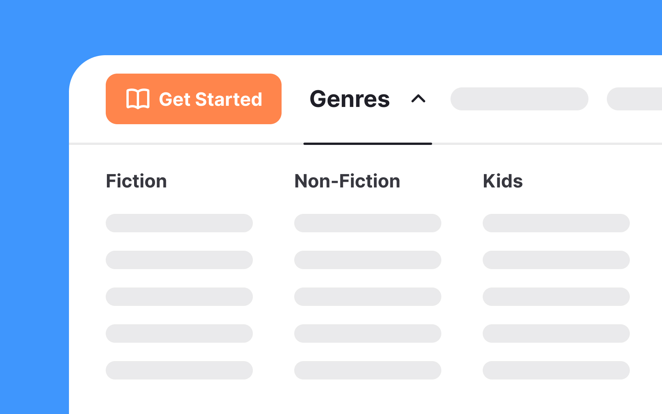662x414 pixels.
Task: Open the Non-Fiction category heading
Action: click(x=347, y=181)
